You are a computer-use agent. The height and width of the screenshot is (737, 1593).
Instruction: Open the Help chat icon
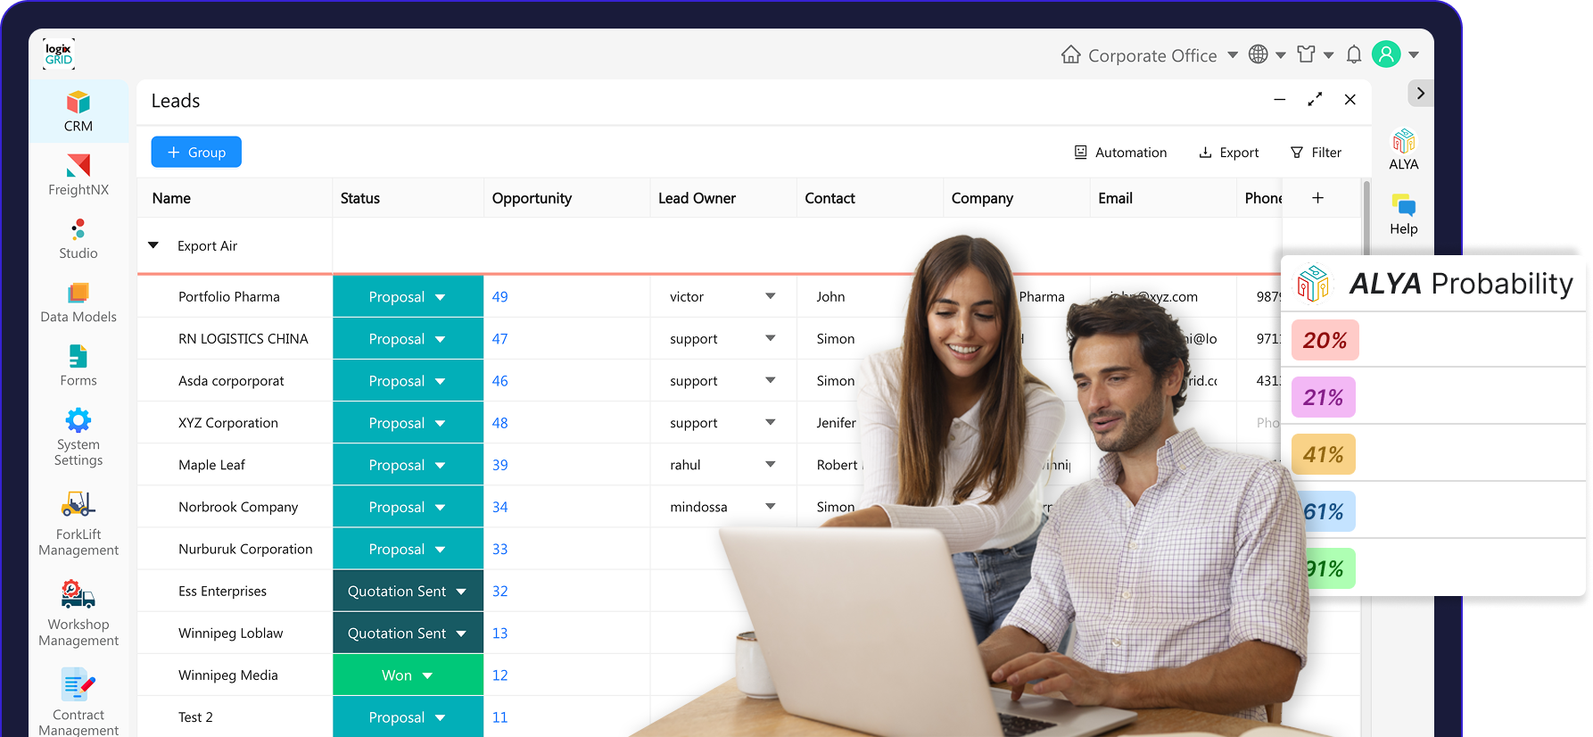(x=1403, y=214)
